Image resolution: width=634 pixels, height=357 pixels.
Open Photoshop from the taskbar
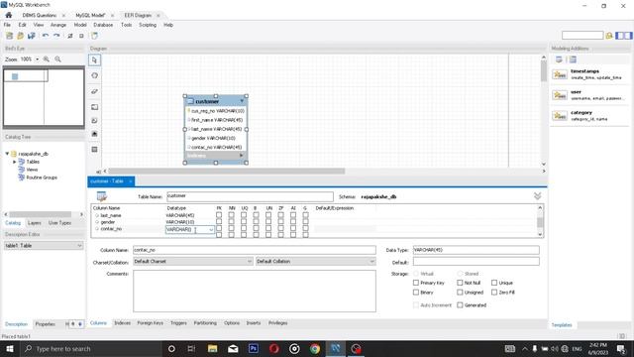pyautogui.click(x=254, y=348)
